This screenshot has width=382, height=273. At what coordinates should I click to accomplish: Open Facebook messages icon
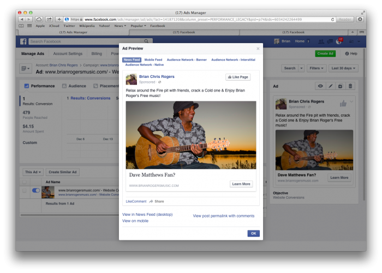(330, 41)
